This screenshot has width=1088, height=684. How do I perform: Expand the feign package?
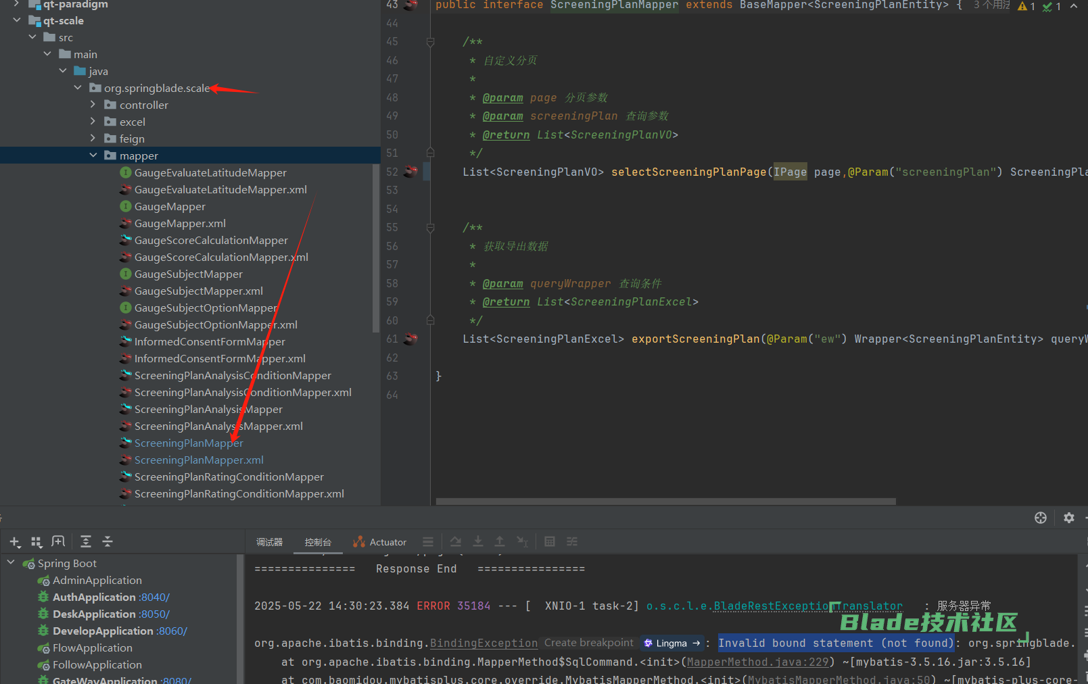93,139
